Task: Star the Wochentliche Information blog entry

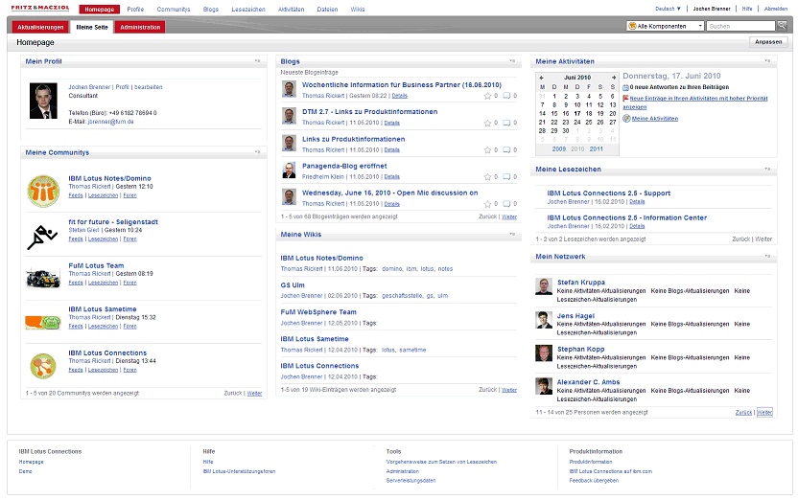Action: click(487, 96)
